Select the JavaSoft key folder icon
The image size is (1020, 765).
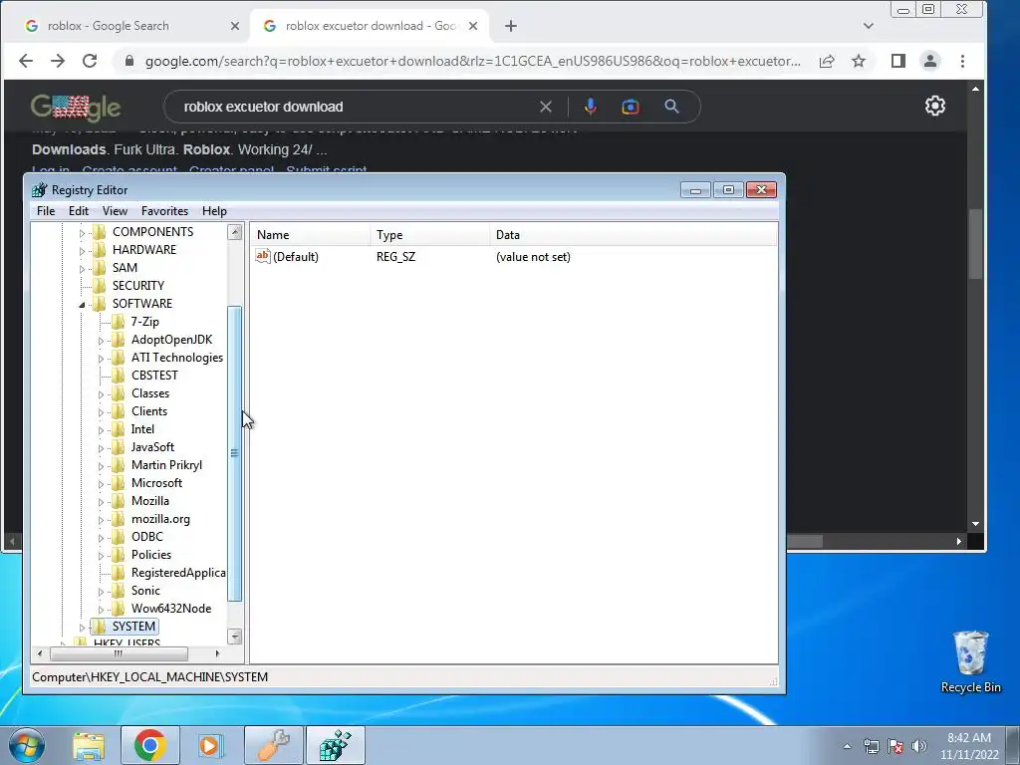tap(119, 447)
